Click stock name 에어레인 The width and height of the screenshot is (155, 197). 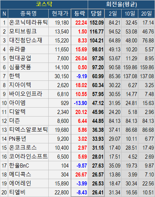coord(20,183)
